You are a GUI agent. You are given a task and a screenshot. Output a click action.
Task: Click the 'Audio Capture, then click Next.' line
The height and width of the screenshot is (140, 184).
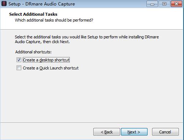[x=42, y=42]
